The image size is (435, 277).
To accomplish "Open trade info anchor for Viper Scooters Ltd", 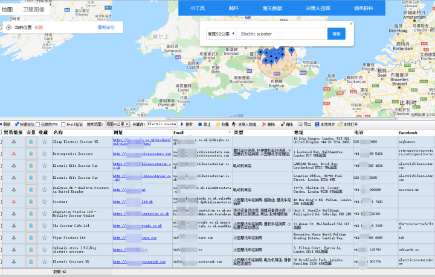I will (x=13, y=238).
